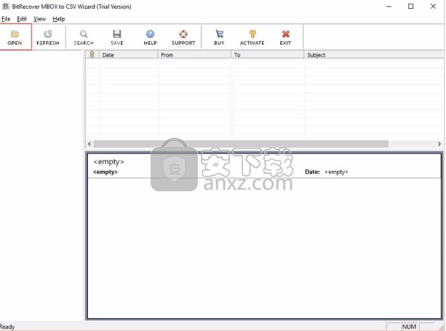This screenshot has width=446, height=331.
Task: Click the Open folder toolbar icon
Action: 15,34
